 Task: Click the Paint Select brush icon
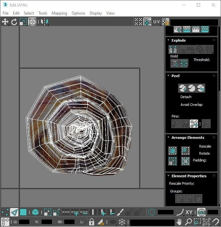pyautogui.click(x=120, y=212)
